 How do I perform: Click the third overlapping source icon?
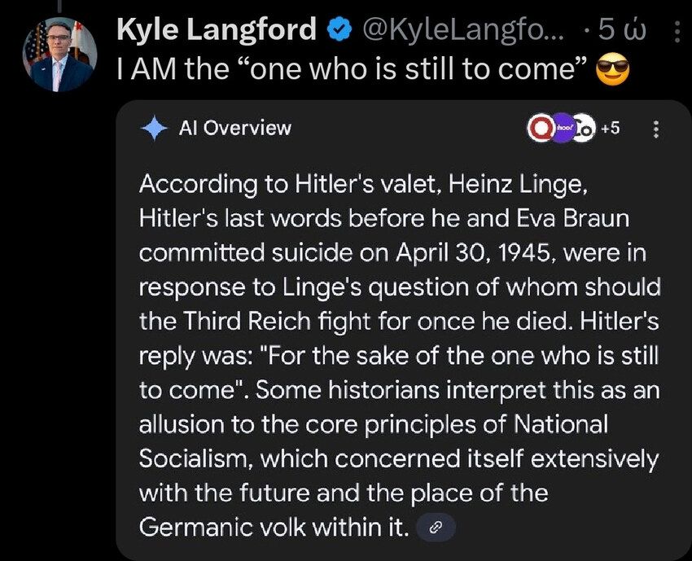tap(585, 128)
